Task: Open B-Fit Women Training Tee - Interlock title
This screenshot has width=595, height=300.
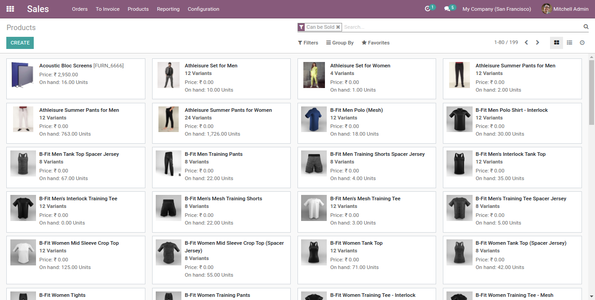Action: (373, 295)
